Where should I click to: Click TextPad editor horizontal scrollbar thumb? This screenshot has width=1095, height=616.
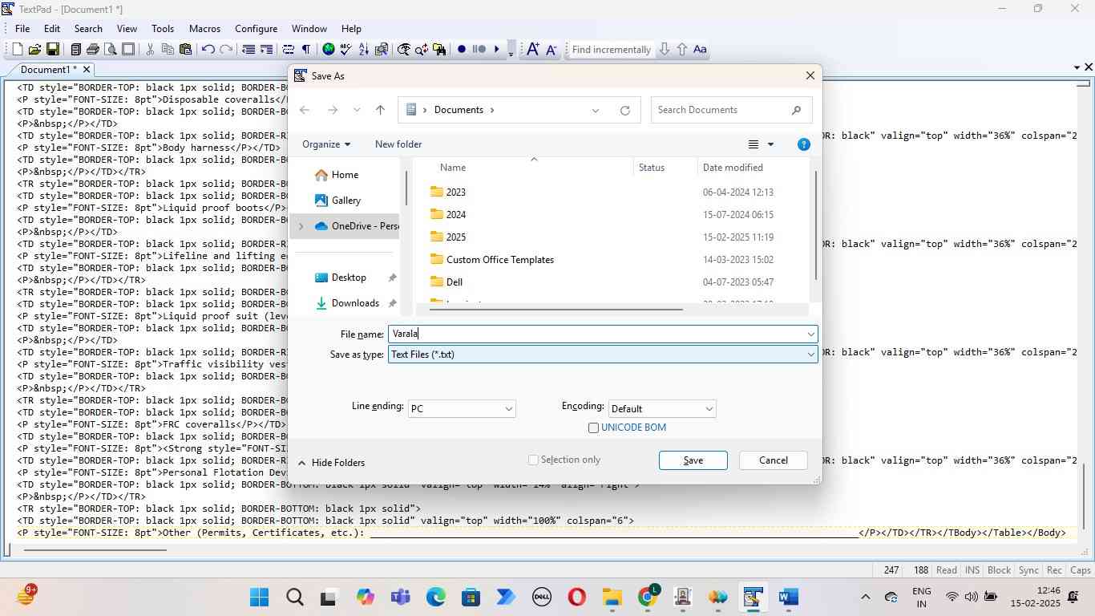pyautogui.click(x=95, y=550)
